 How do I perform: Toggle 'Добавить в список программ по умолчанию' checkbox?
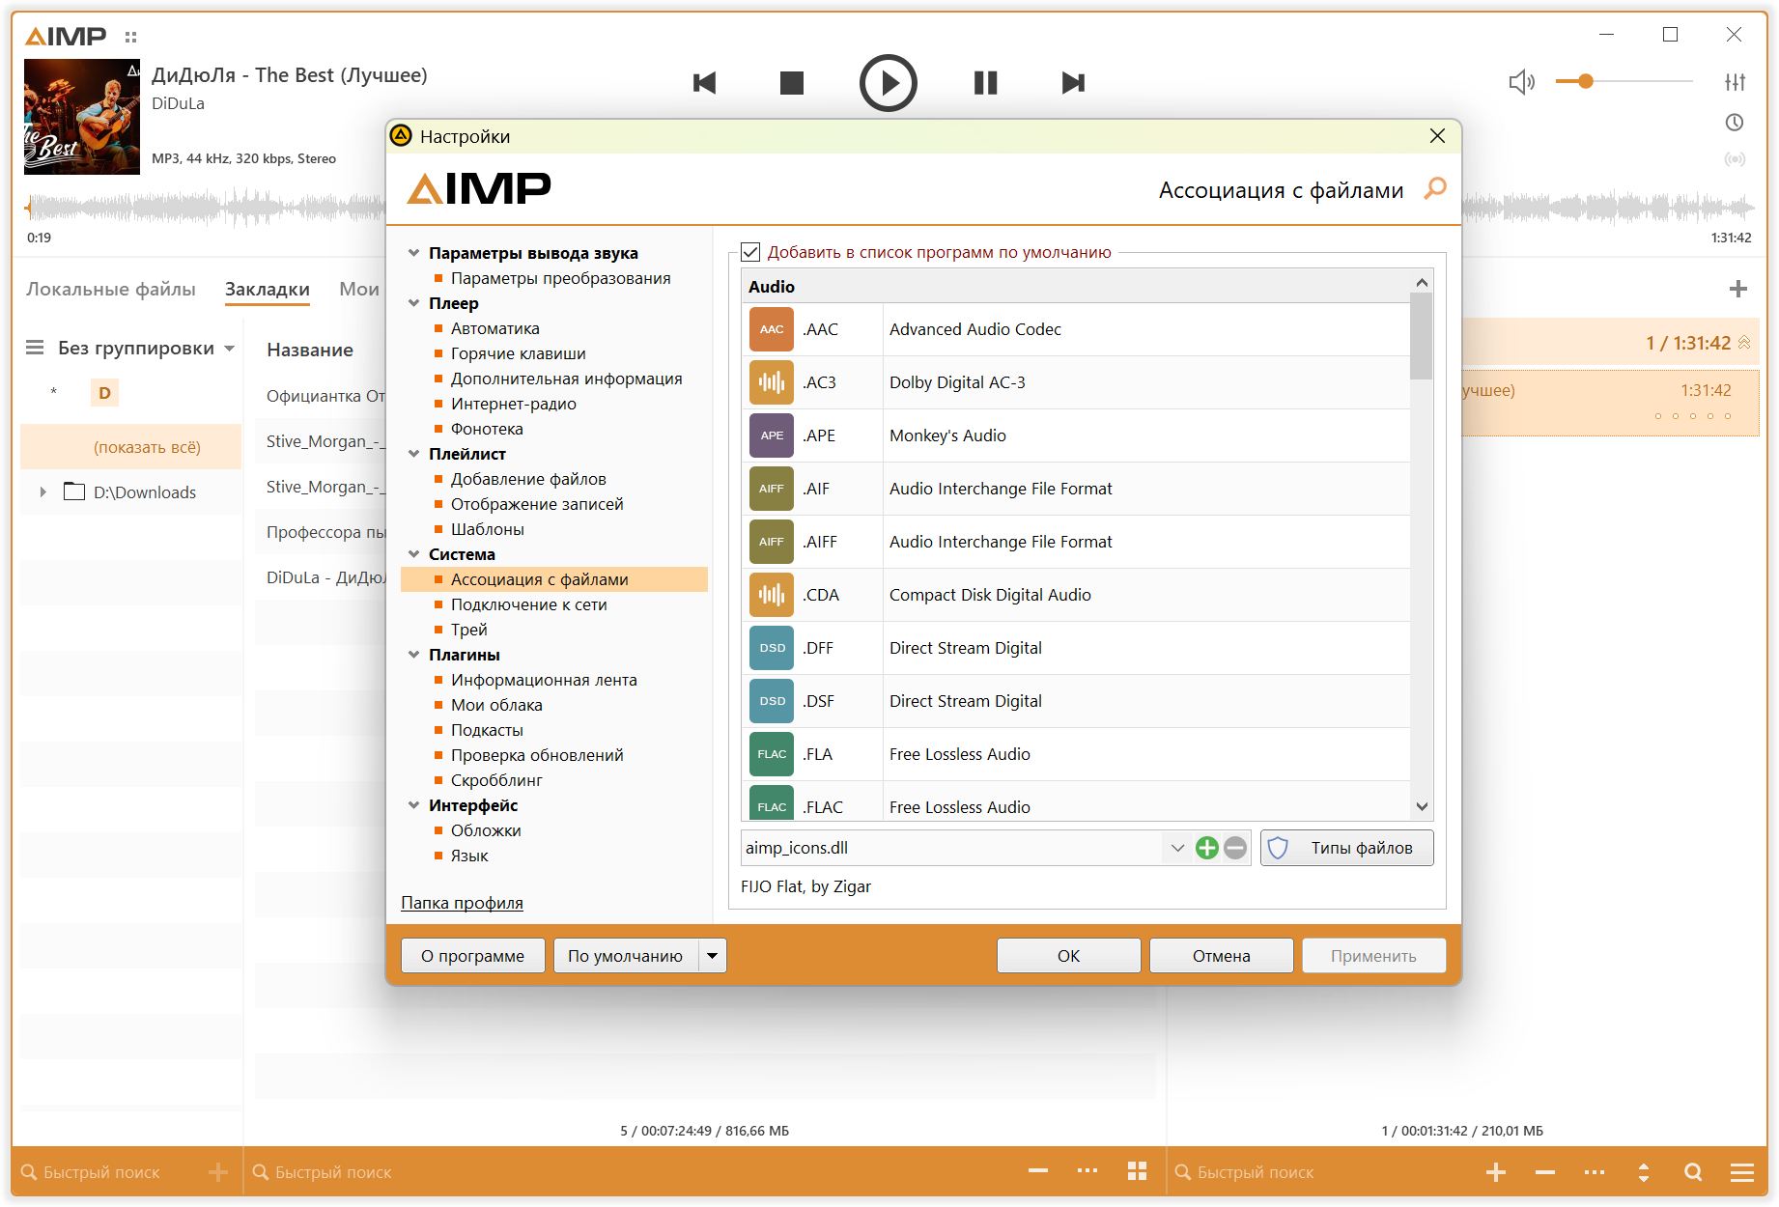point(750,252)
